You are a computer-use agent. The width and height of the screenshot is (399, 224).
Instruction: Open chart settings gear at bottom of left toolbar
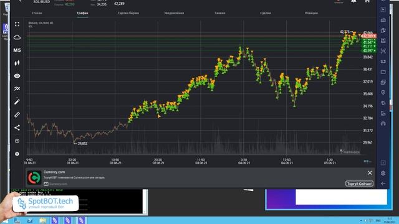point(17,154)
